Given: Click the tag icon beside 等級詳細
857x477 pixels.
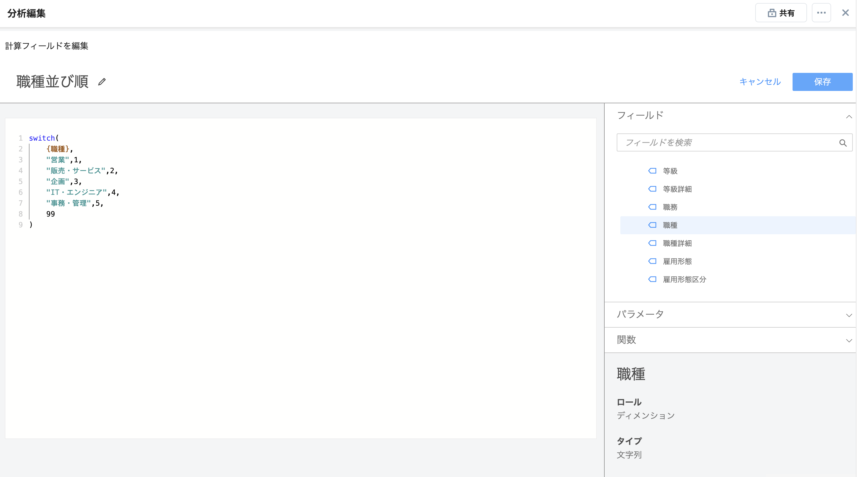Looking at the screenshot, I should click(x=652, y=189).
